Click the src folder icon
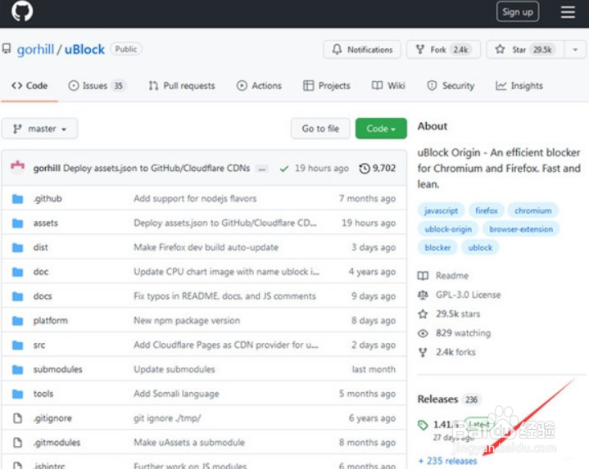Image resolution: width=589 pixels, height=469 pixels. tap(17, 345)
